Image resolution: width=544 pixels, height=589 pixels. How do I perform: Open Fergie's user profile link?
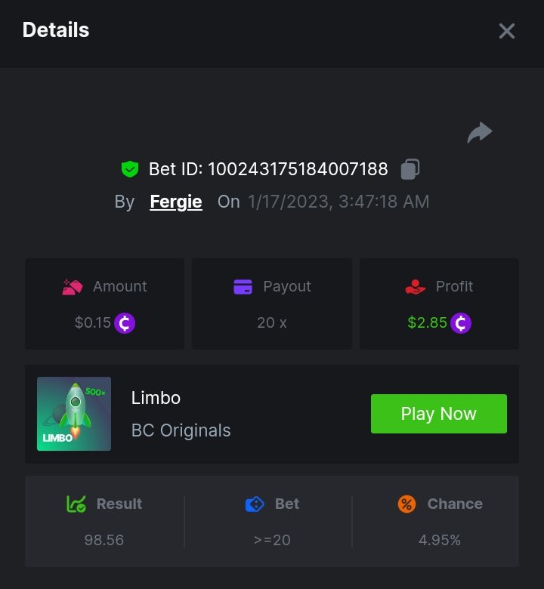pyautogui.click(x=176, y=202)
